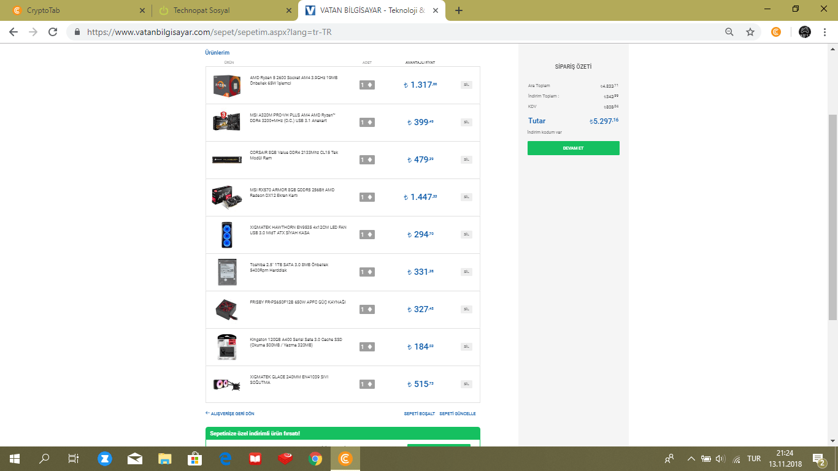The width and height of the screenshot is (838, 471).
Task: Open the AMD Ryzen 5 2600 product title
Action: 294,80
